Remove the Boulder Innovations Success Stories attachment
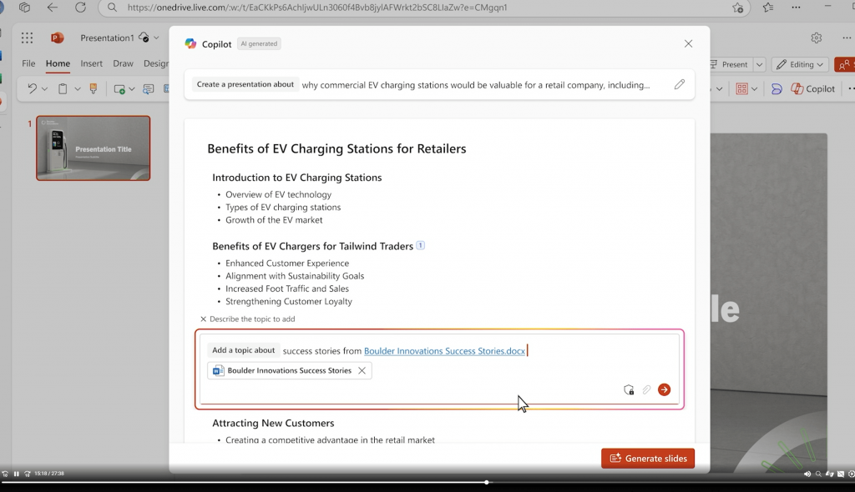The height and width of the screenshot is (492, 855). pyautogui.click(x=362, y=370)
